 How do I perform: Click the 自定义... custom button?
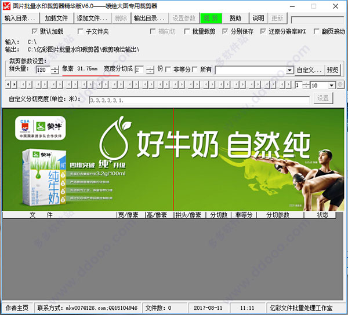coord(310,70)
